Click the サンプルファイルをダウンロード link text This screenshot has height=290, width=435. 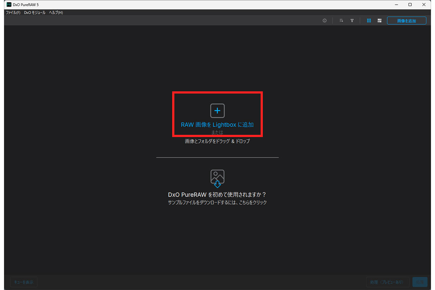click(217, 203)
